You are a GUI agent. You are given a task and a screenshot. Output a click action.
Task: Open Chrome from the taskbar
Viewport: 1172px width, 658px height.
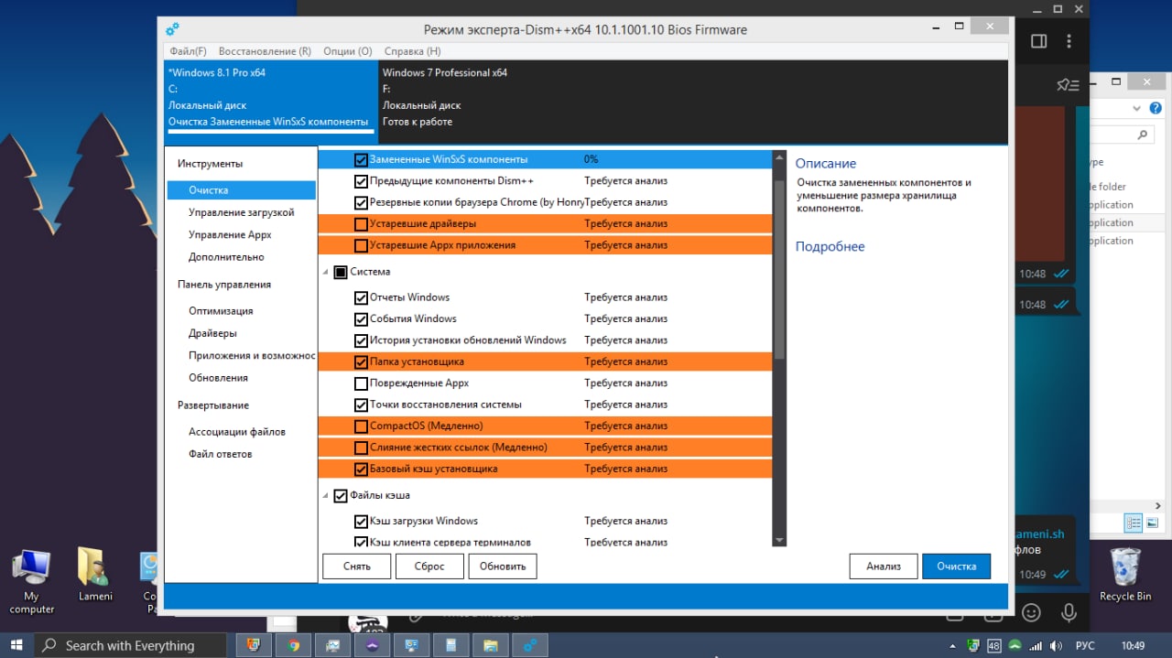click(x=294, y=645)
